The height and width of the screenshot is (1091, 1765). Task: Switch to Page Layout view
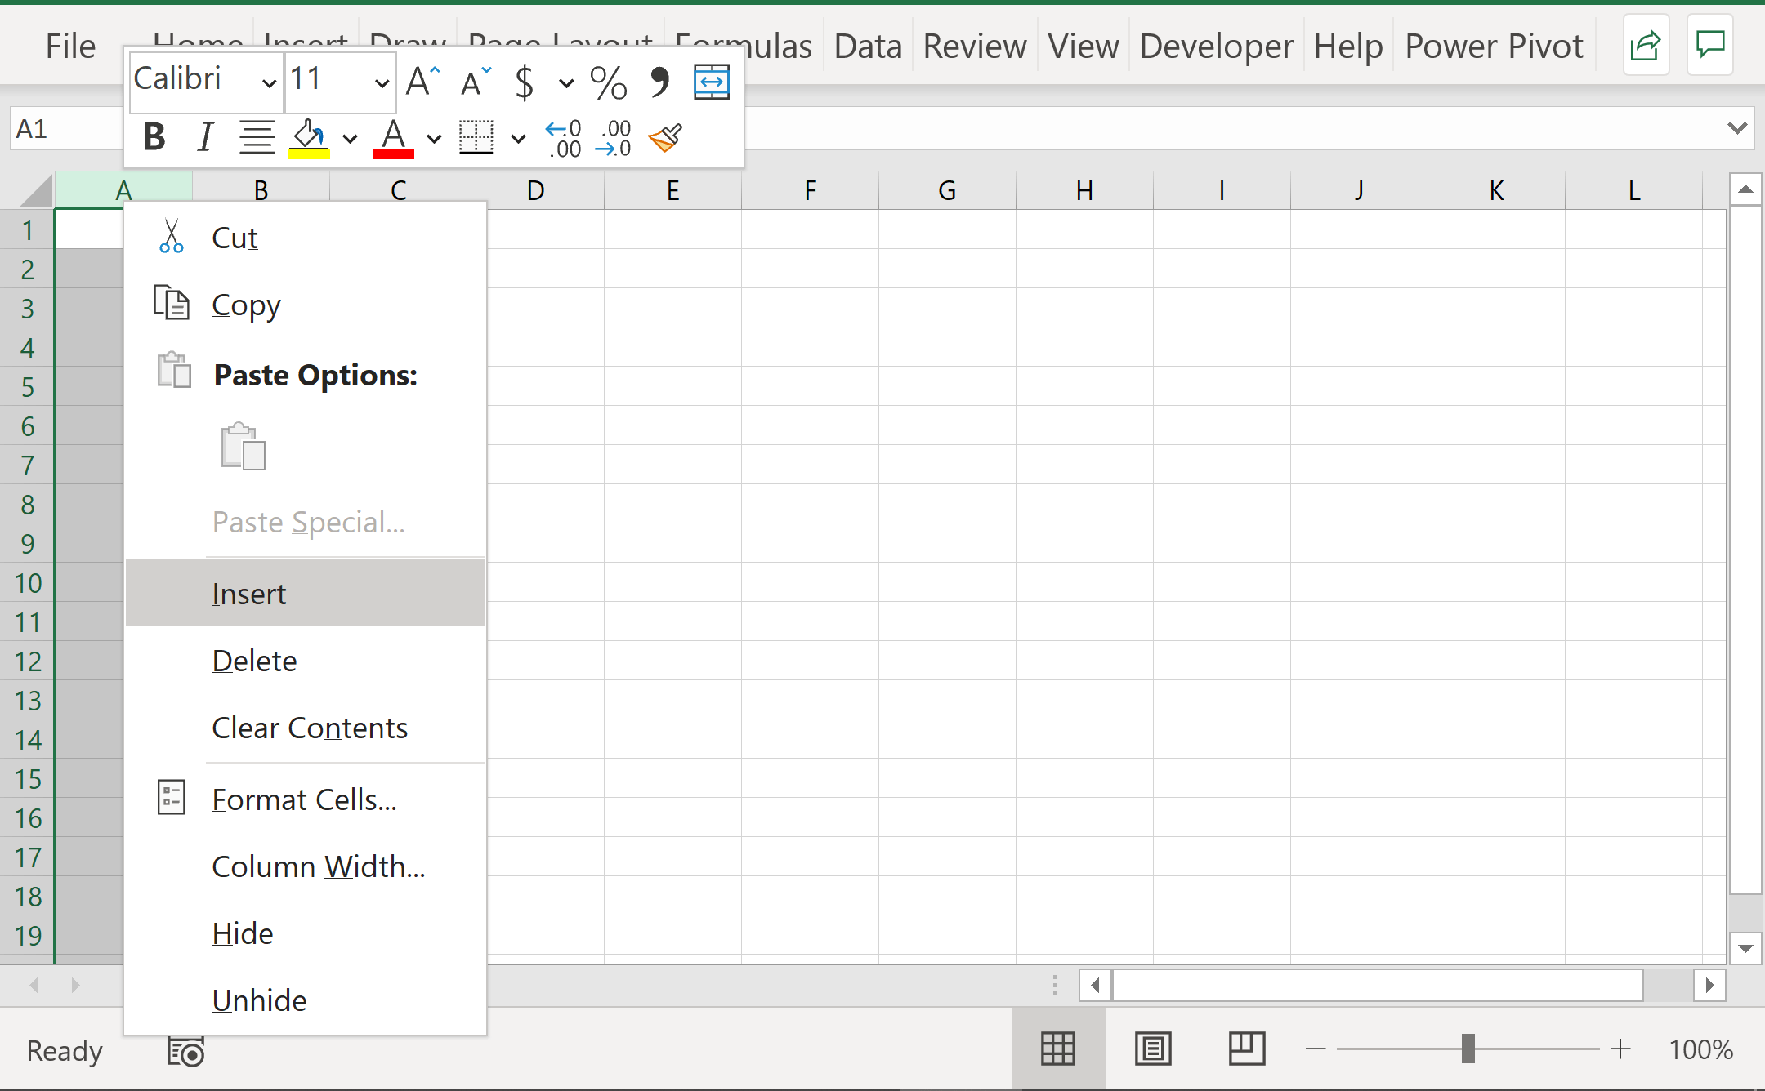pos(1153,1049)
